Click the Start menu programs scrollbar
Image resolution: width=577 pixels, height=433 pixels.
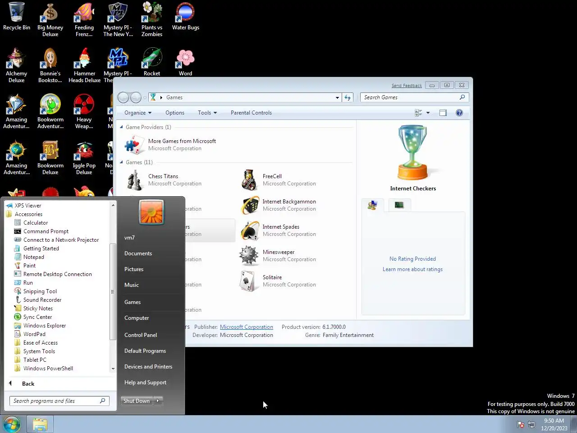113,292
